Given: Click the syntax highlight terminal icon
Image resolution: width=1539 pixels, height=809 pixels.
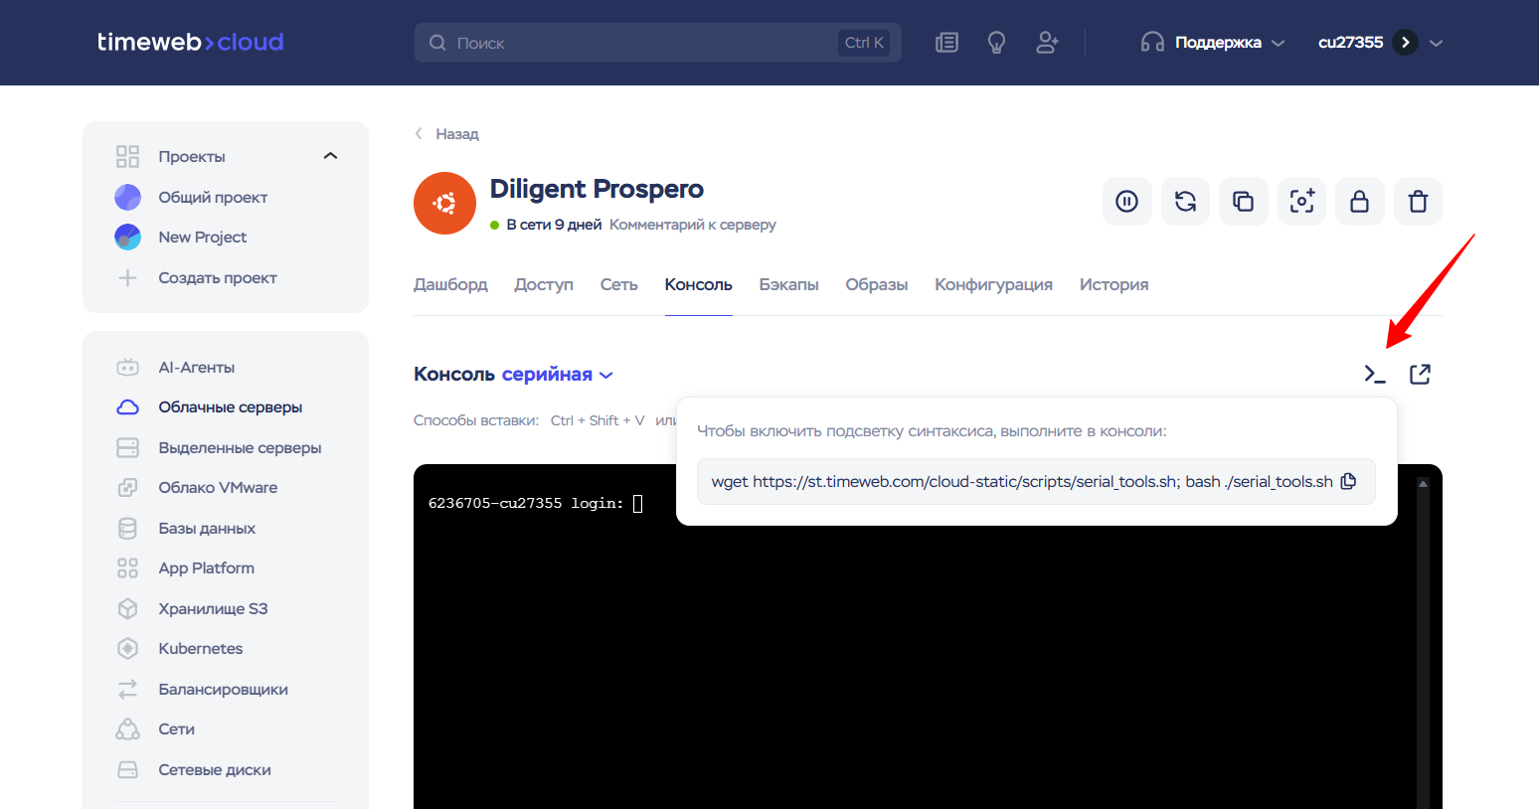Looking at the screenshot, I should click(1374, 375).
